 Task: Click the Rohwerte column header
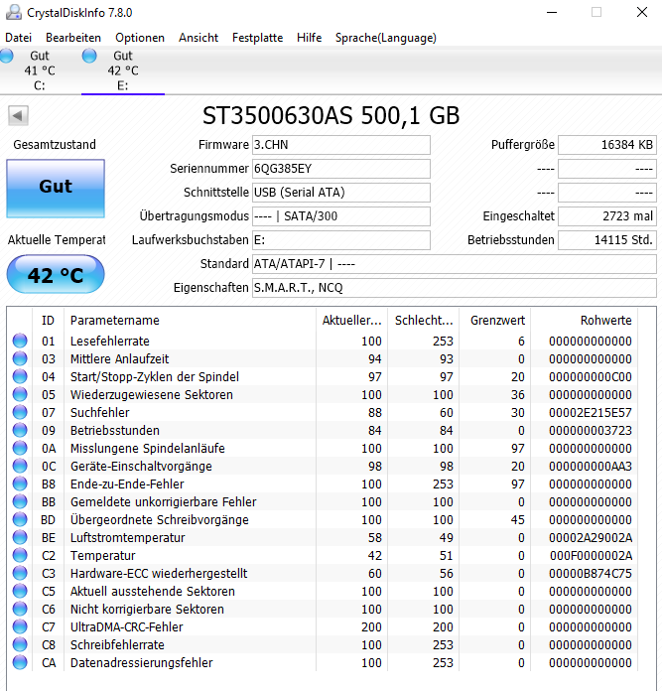[x=584, y=321]
